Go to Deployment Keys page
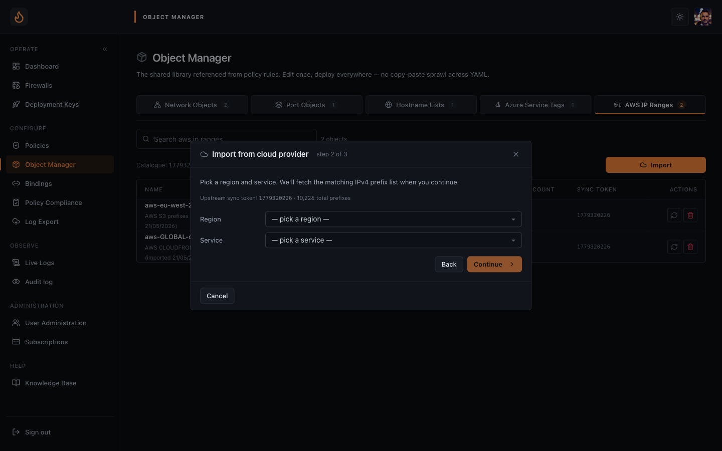 pyautogui.click(x=60, y=104)
